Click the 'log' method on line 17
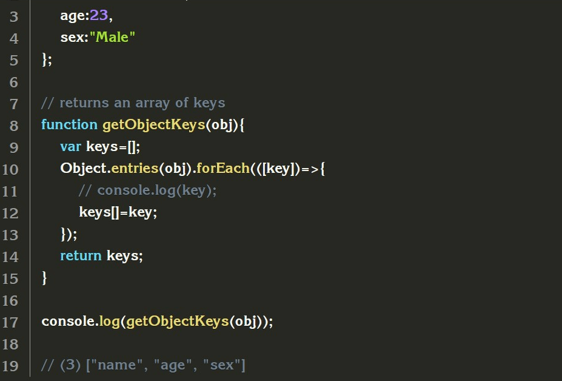Viewport: 562px width, 381px height. pyautogui.click(x=109, y=322)
